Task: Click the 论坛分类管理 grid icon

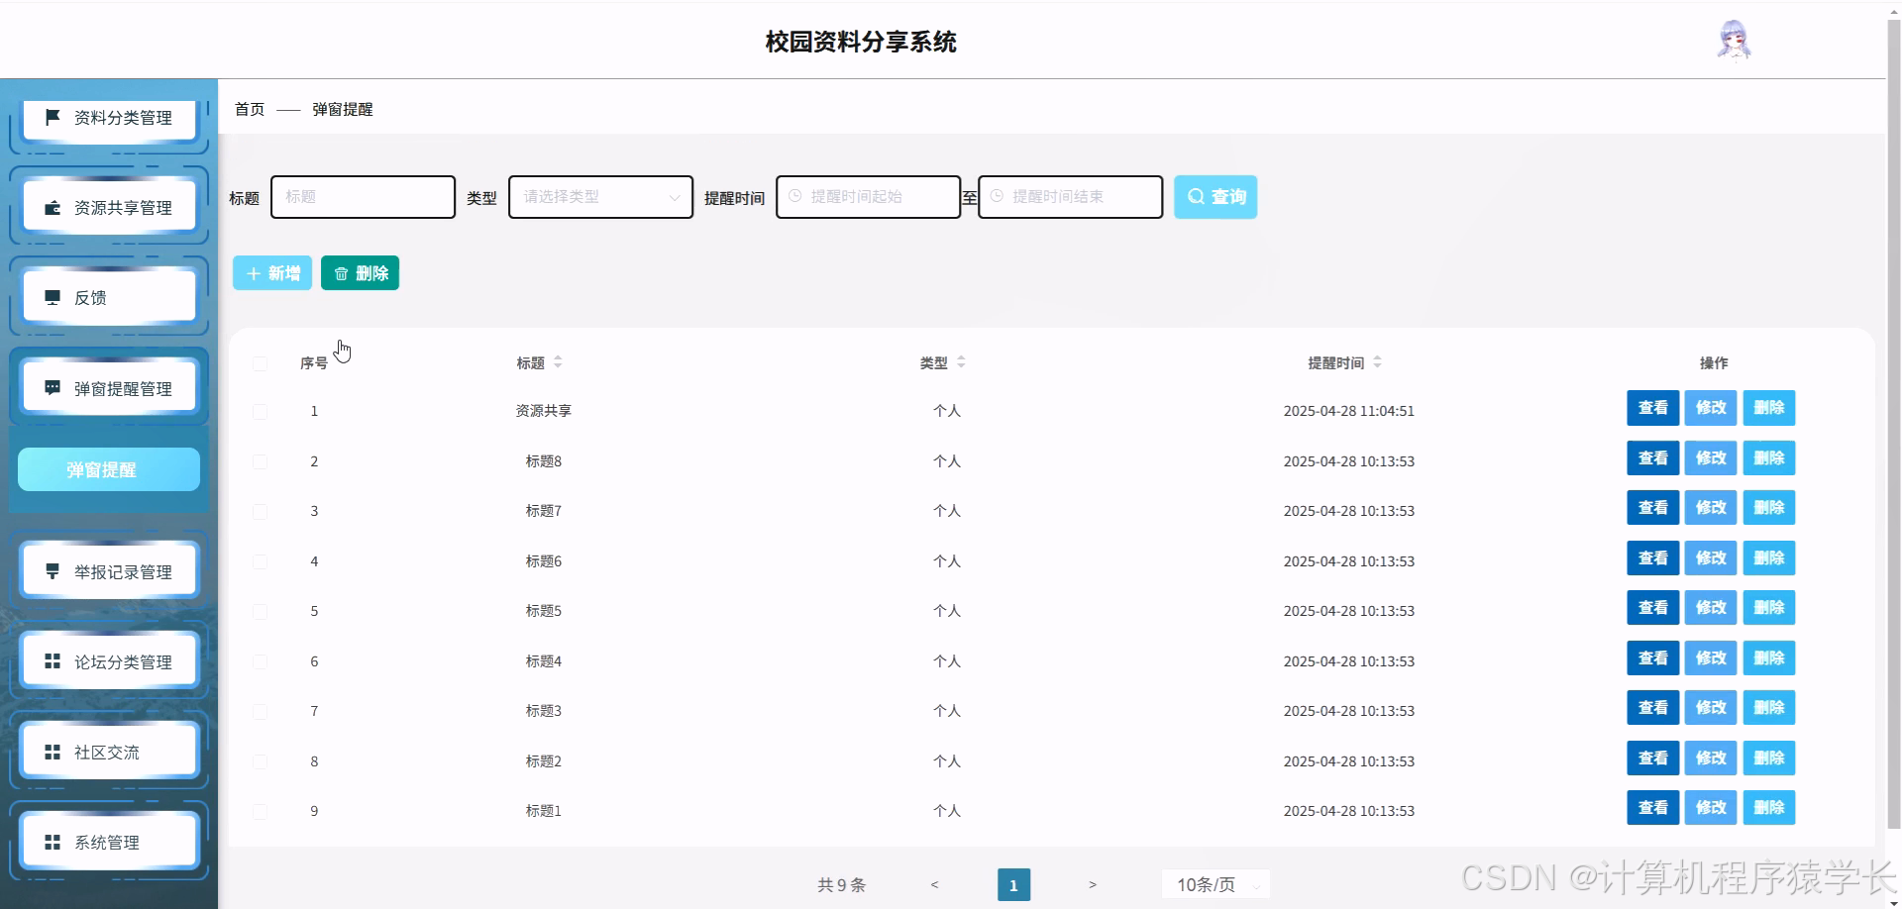Action: coord(53,660)
